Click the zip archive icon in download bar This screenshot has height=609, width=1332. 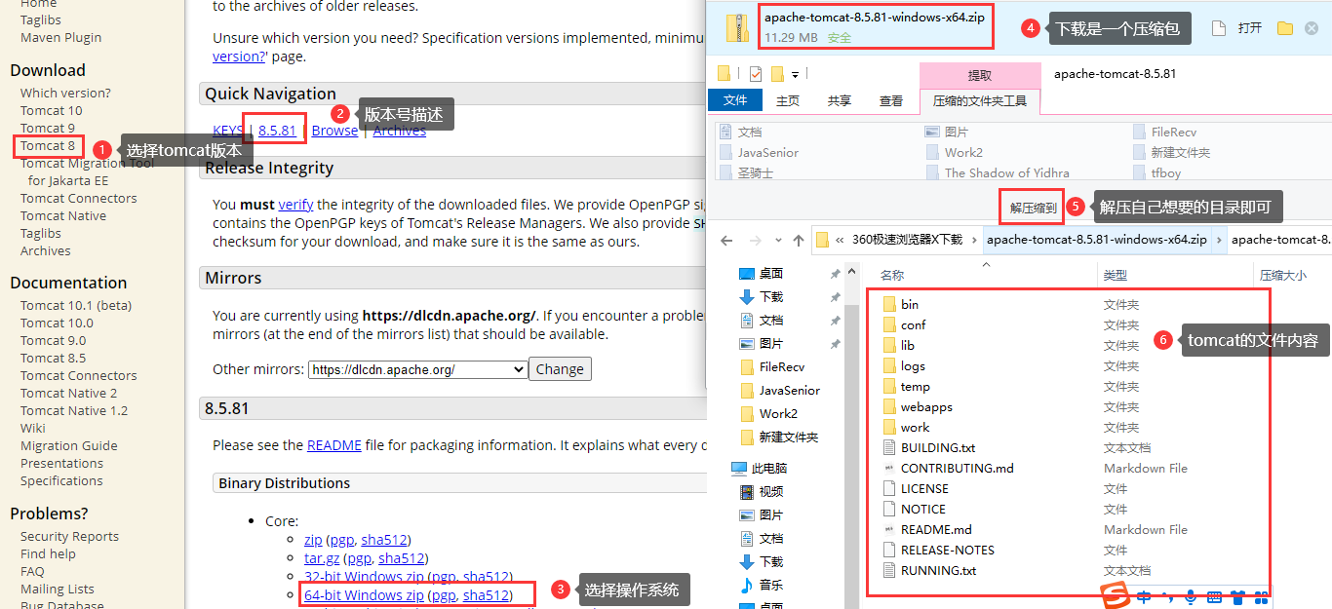point(736,28)
